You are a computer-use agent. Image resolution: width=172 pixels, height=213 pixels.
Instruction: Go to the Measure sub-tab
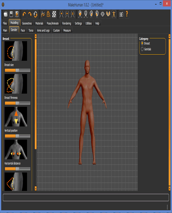pos(67,31)
